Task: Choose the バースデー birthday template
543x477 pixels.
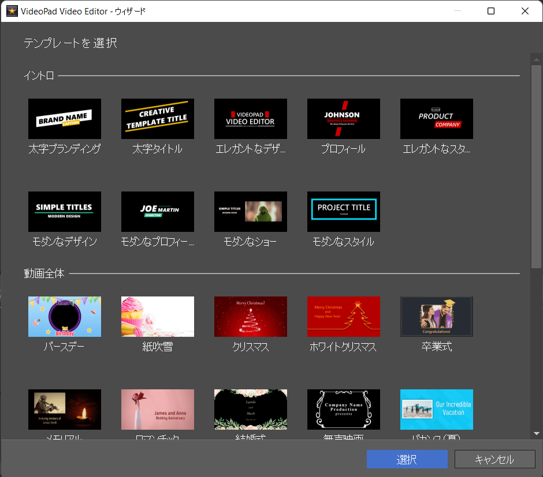Action: (65, 317)
